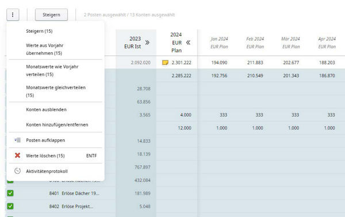The width and height of the screenshot is (345, 217).
Task: Click the 18.139 Ist value
Action: (x=144, y=154)
